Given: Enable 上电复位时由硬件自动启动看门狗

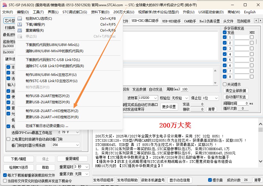Looking at the screenshot, I should (8, 139).
